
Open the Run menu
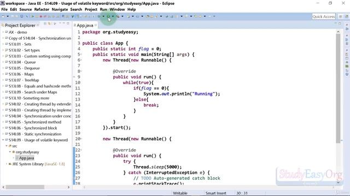[x=103, y=9]
